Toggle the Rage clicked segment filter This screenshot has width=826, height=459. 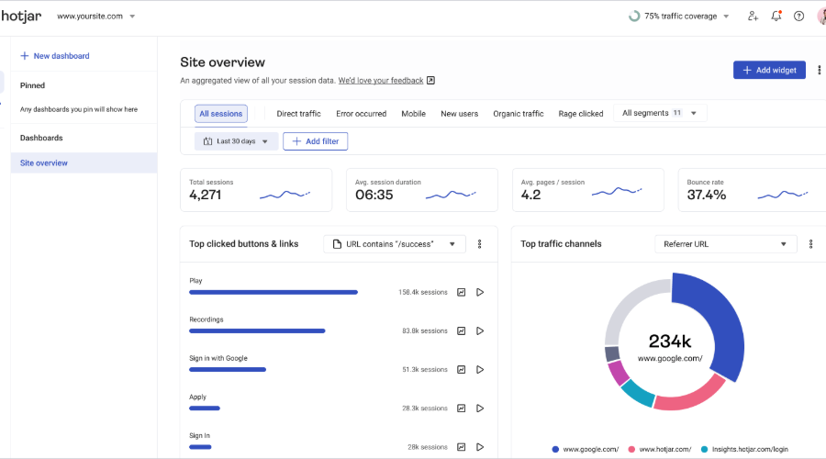tap(581, 114)
